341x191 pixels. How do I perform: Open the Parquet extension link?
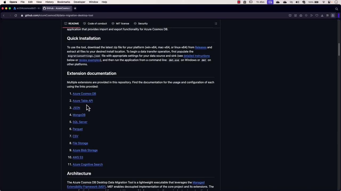click(78, 129)
